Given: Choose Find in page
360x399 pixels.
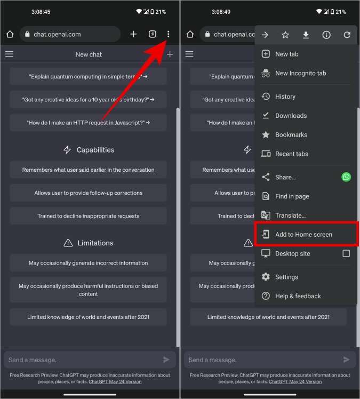Looking at the screenshot, I should coord(306,196).
